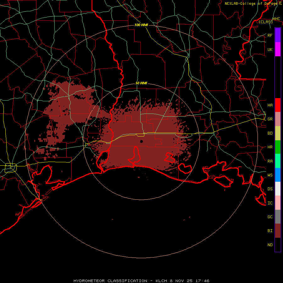Click the DS white legend swatch
The height and width of the screenshot is (283, 283).
(278, 189)
